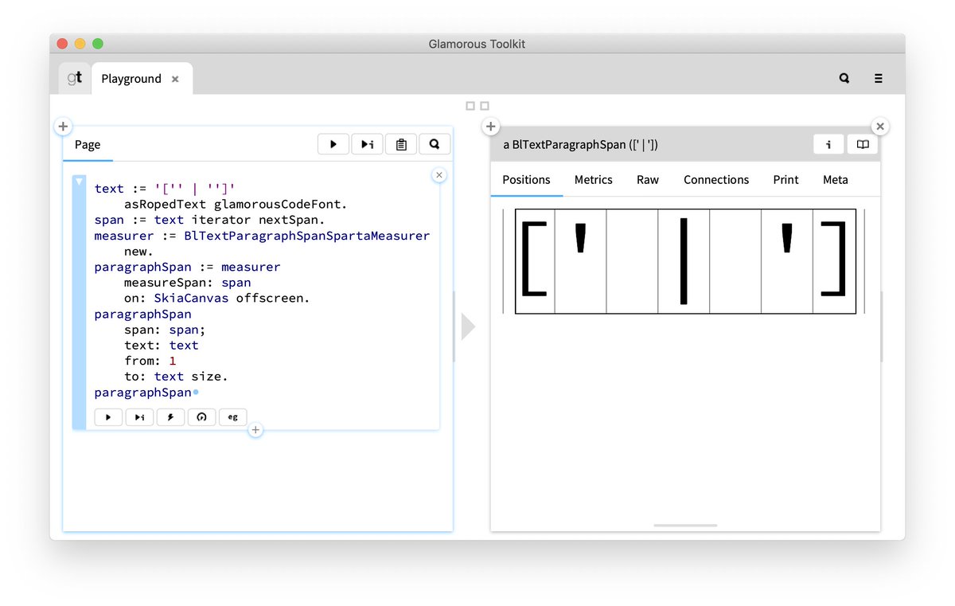Click the plus button above the Page pane
The width and height of the screenshot is (955, 606).
point(63,127)
